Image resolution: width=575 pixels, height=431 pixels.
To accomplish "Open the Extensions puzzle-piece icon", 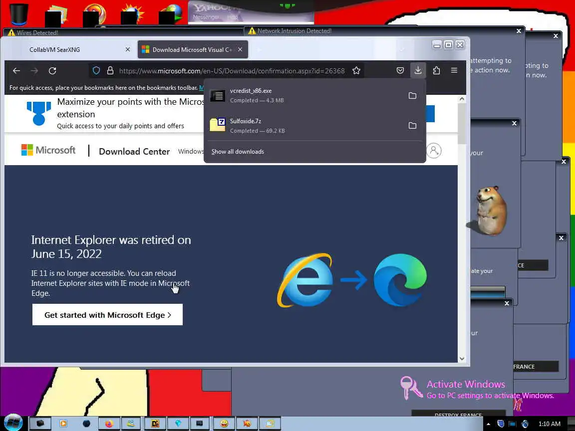I will pos(436,70).
